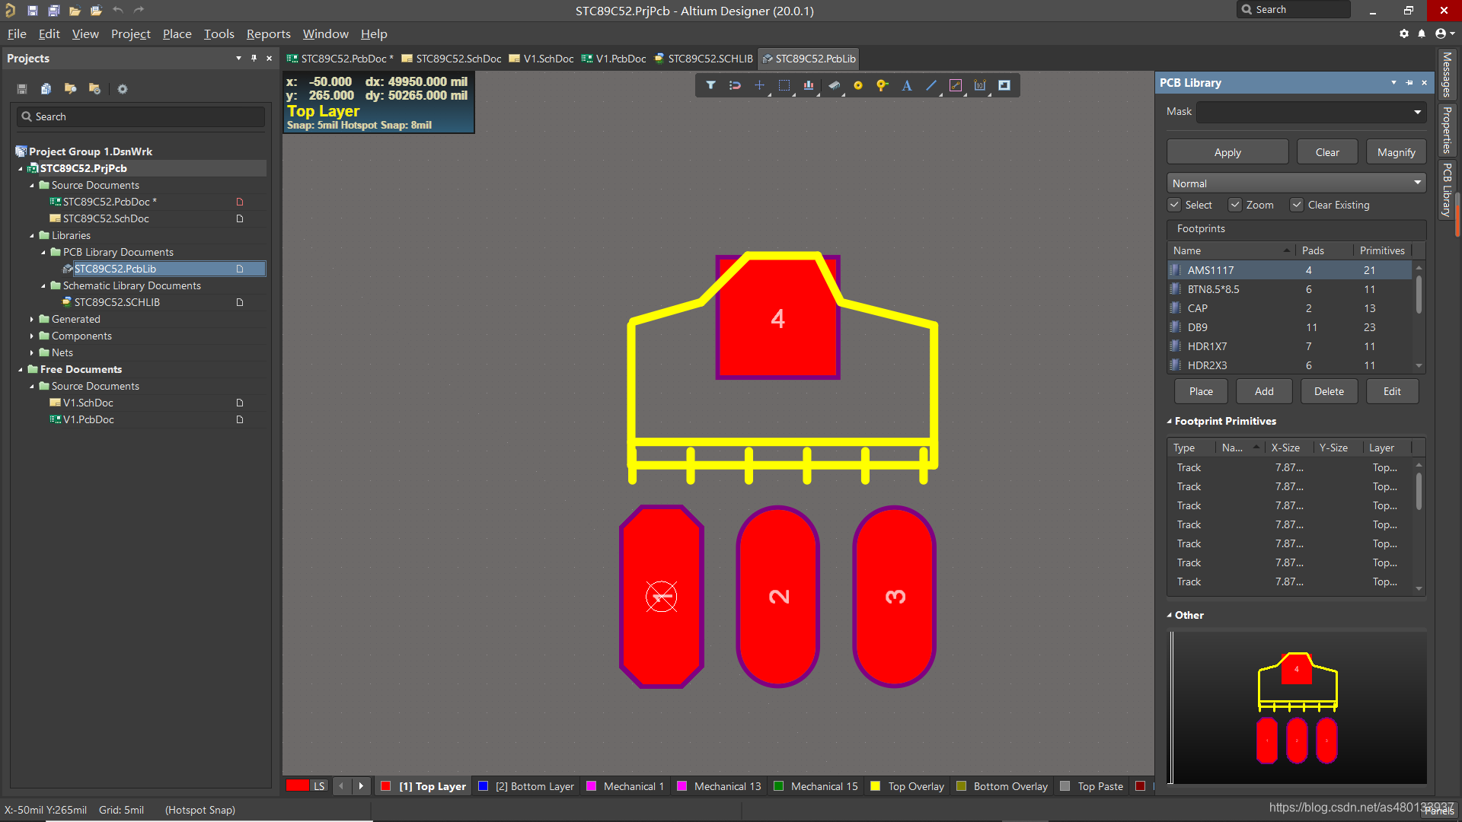
Task: Open the Normal mode dropdown
Action: tap(1296, 183)
